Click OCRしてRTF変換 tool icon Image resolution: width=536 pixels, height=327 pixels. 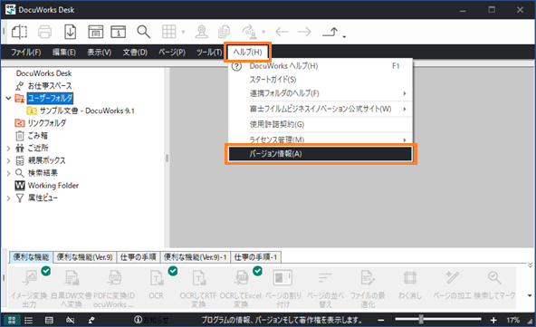pos(198,278)
